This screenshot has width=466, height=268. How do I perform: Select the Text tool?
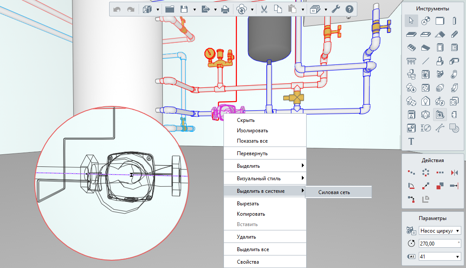tap(411, 142)
